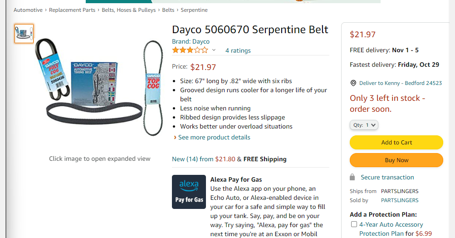Screen dimensions: 455x238
Task: Select the product image thumbnail
Action: (24, 34)
